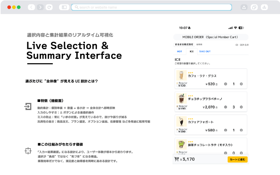Click the downloads icon in browser toolbar
Viewport: 280px width, 175px height.
coord(264,7)
